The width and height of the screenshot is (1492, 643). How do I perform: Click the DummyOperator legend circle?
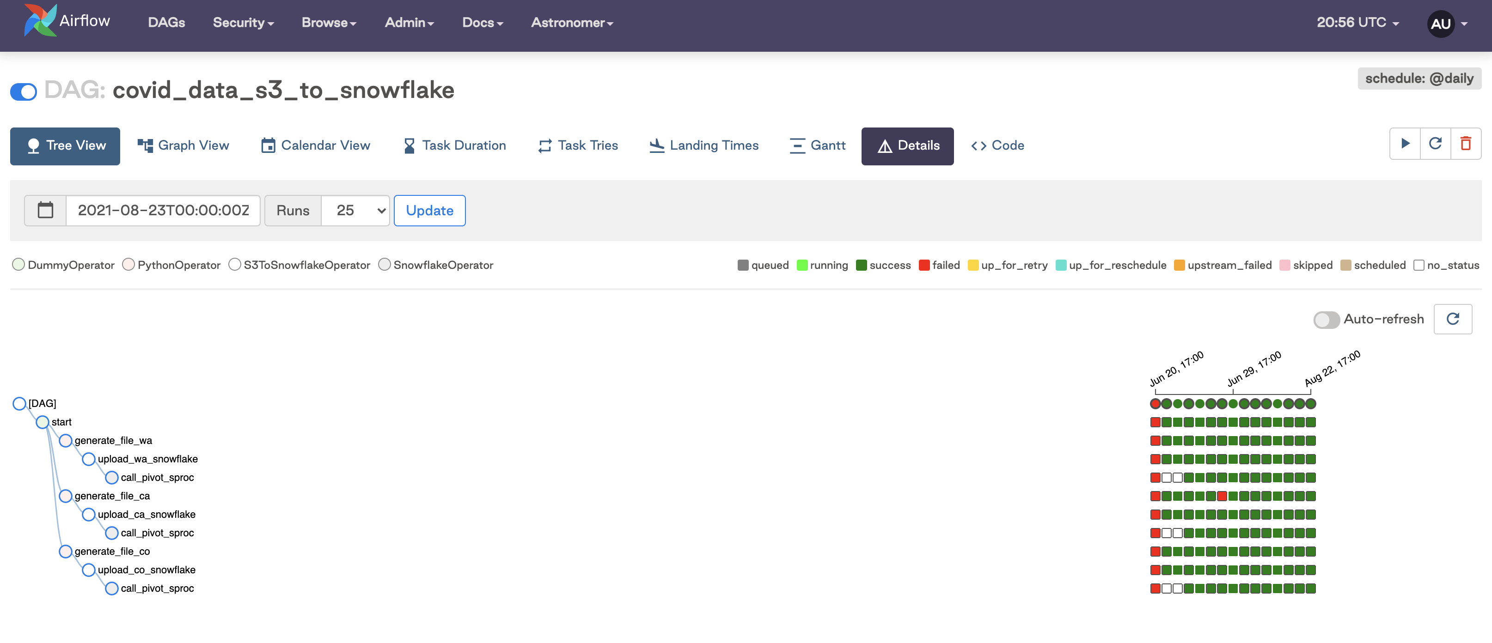click(x=18, y=265)
